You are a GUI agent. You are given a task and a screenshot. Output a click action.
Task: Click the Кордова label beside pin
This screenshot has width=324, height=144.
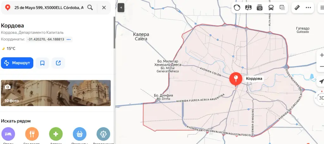(x=254, y=79)
